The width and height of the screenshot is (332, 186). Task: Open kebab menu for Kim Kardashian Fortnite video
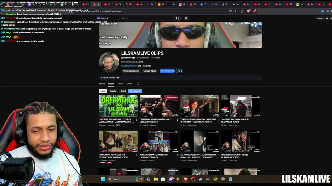click(177, 155)
